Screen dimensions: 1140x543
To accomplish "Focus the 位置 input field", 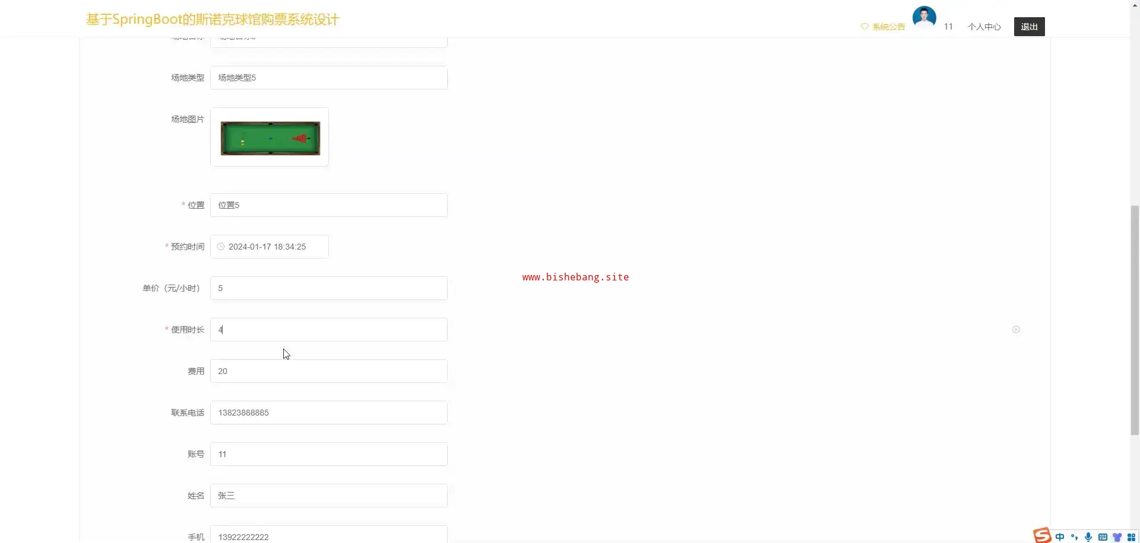I will click(328, 205).
